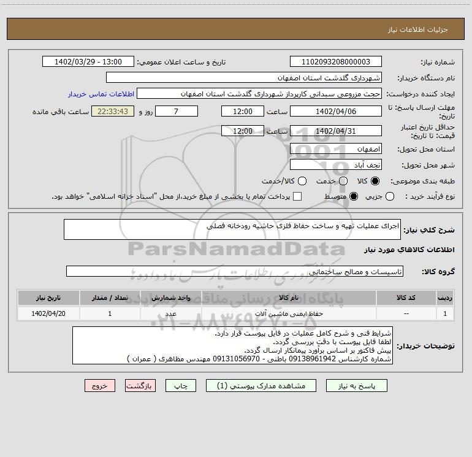Select the خدمت radio button
The height and width of the screenshot is (457, 472).
(343, 181)
